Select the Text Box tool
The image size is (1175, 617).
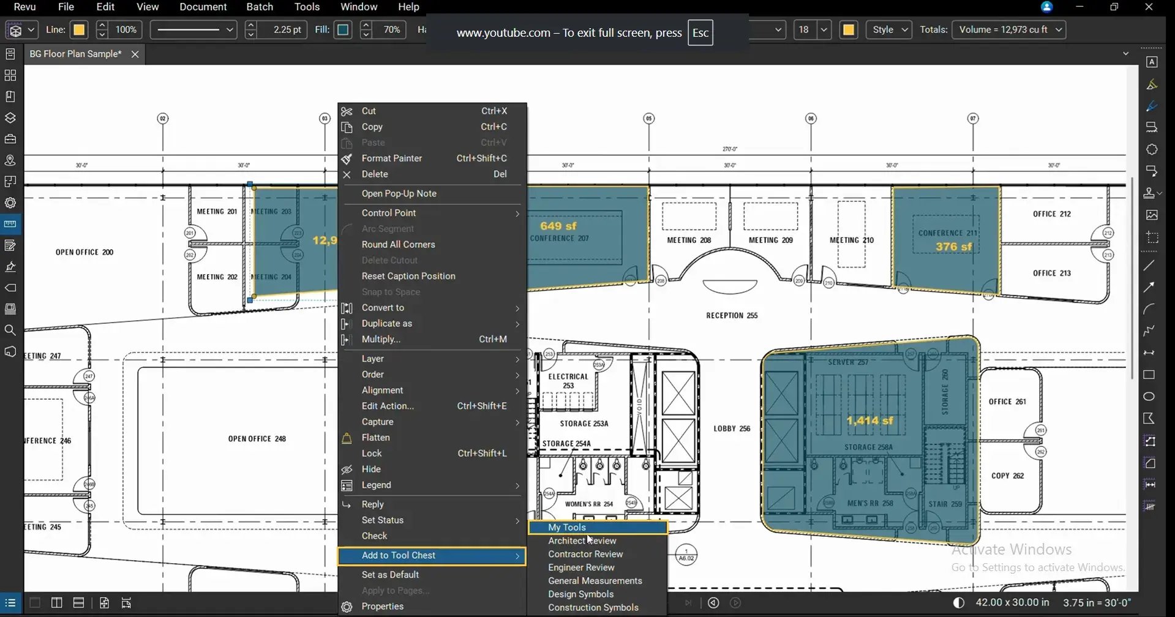point(1152,62)
